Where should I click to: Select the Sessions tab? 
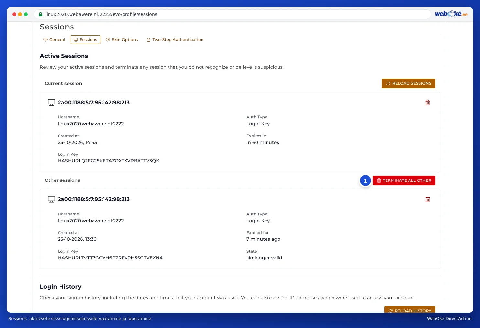[85, 40]
